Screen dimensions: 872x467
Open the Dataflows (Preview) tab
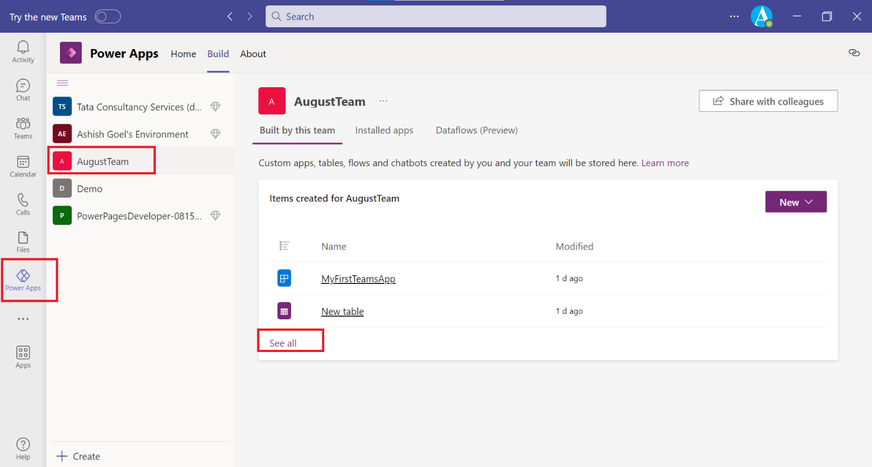(476, 130)
